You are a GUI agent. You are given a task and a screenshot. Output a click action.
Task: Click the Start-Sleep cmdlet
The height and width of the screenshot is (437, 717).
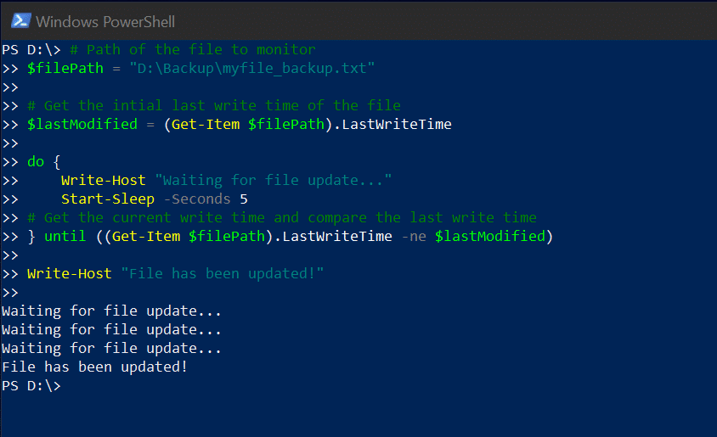(108, 199)
